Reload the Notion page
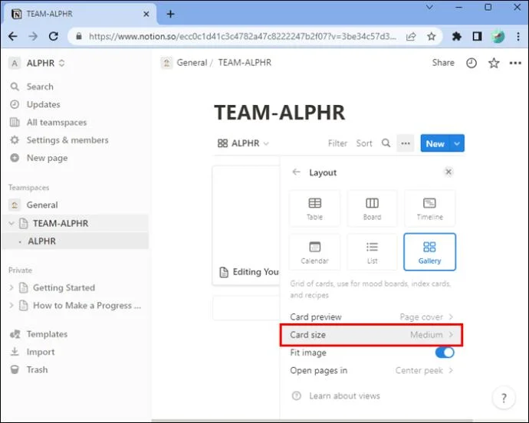The image size is (529, 423). click(54, 36)
